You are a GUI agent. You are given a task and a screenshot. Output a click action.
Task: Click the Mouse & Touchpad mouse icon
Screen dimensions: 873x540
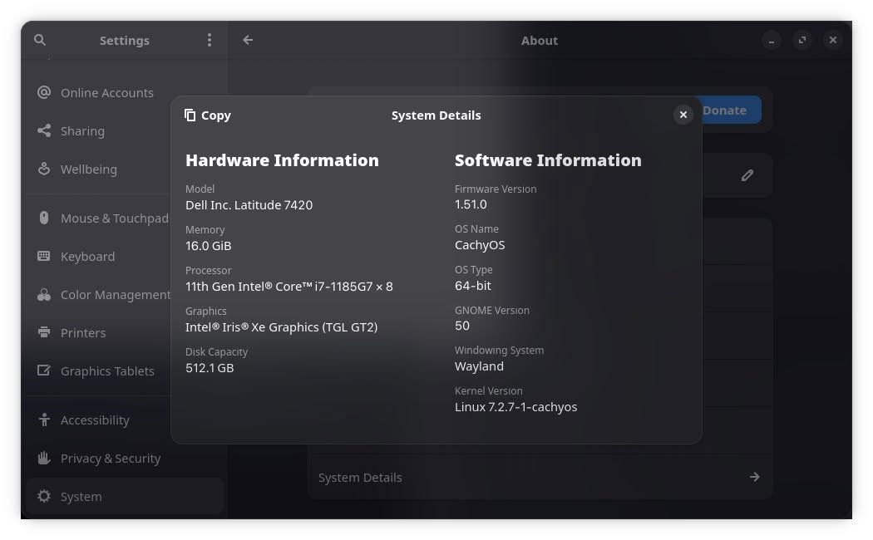(44, 218)
